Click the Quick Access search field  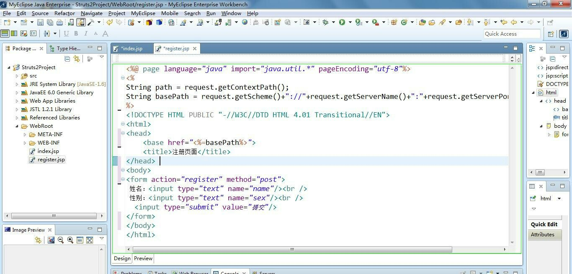click(512, 34)
